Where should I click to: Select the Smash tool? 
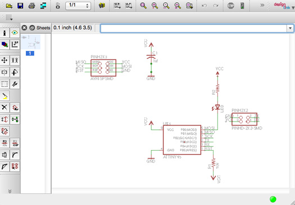(4, 155)
